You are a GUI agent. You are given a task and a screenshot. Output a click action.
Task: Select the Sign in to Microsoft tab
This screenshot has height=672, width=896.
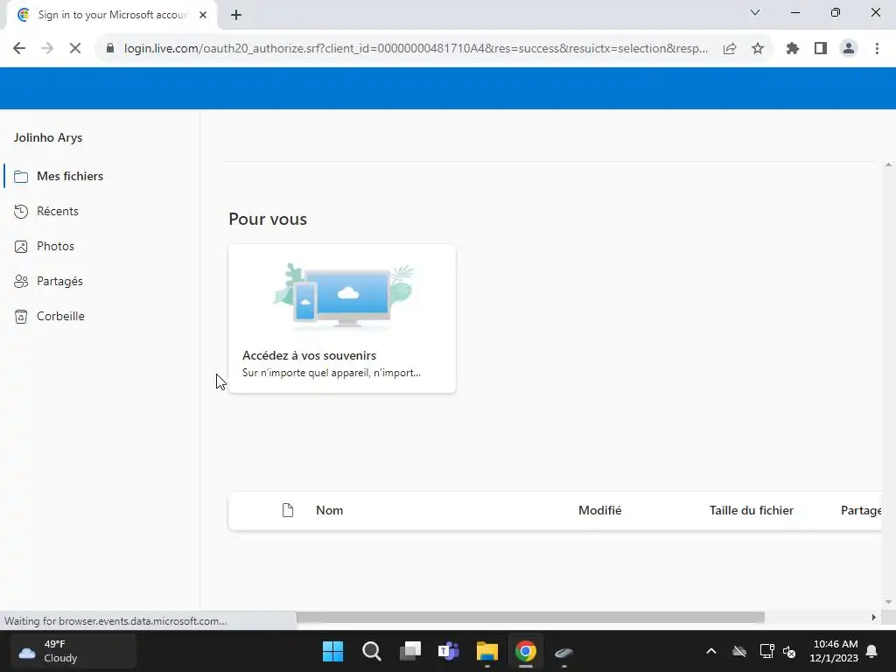(x=113, y=16)
